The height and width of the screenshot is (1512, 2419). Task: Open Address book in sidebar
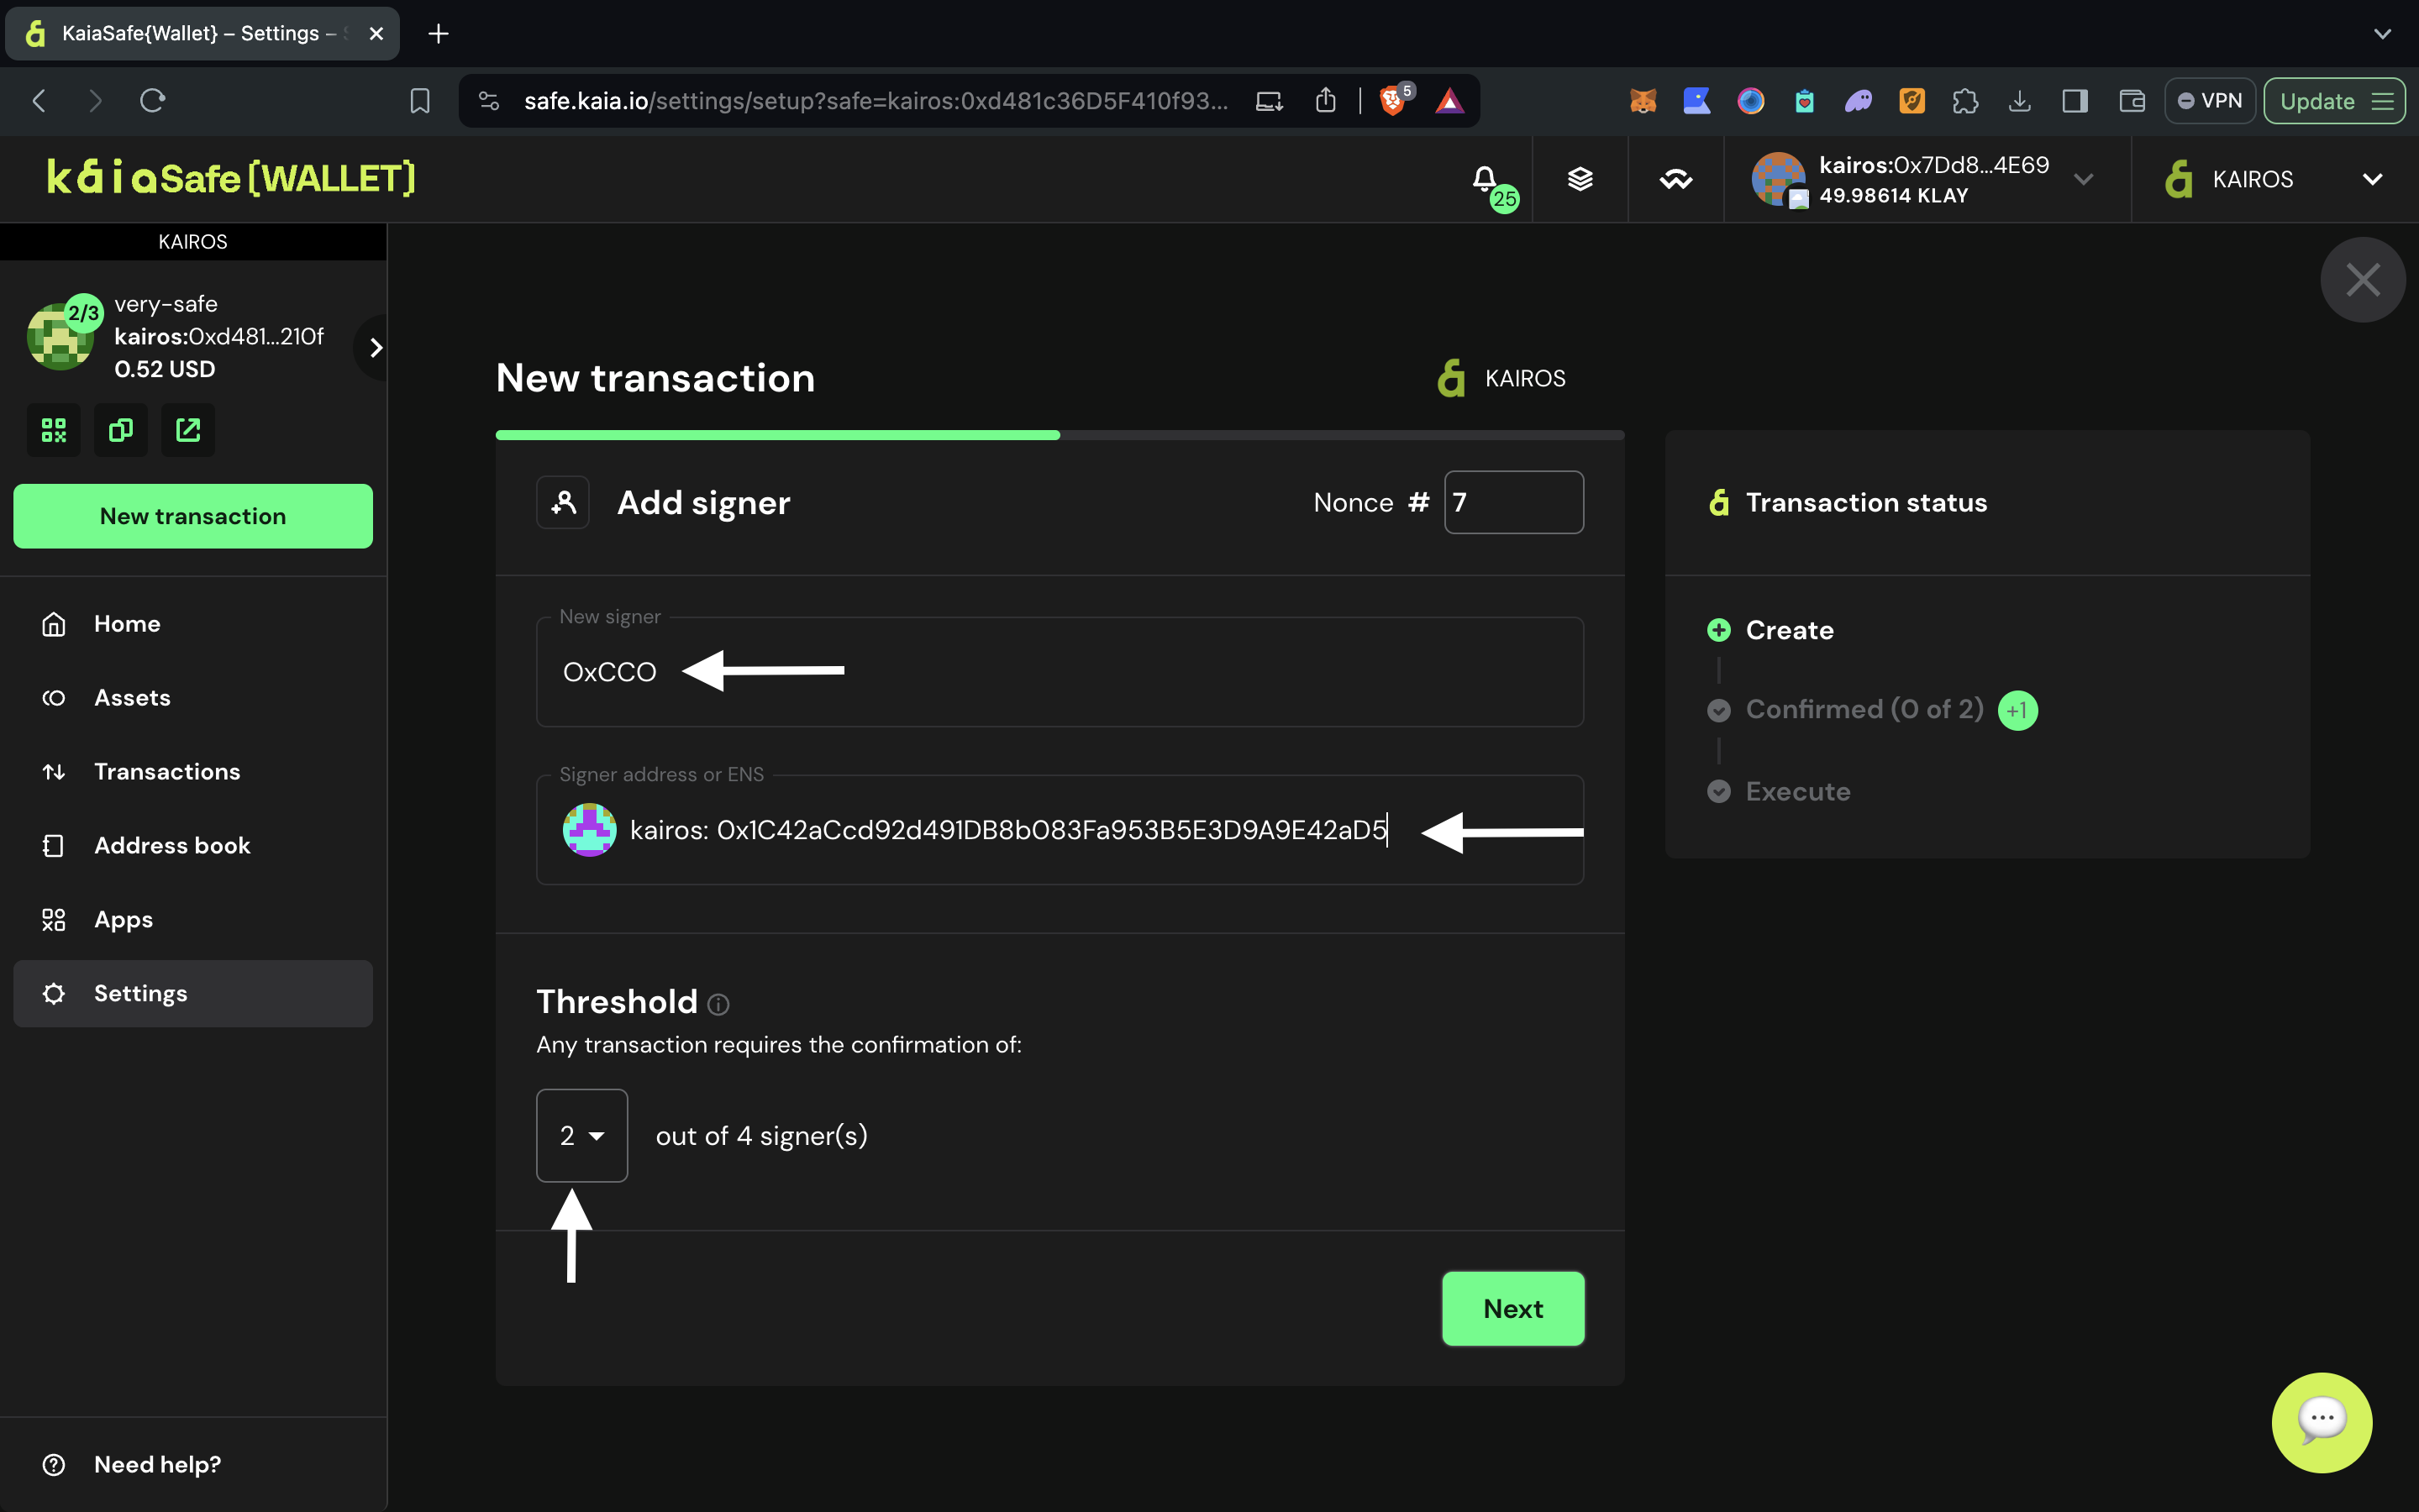(172, 846)
